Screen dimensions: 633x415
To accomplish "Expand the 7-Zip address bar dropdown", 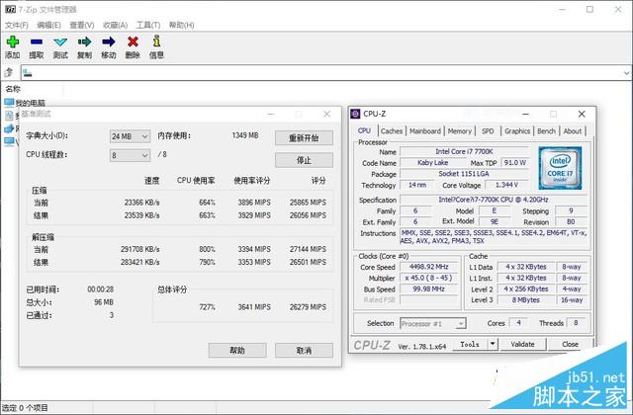I will [626, 73].
